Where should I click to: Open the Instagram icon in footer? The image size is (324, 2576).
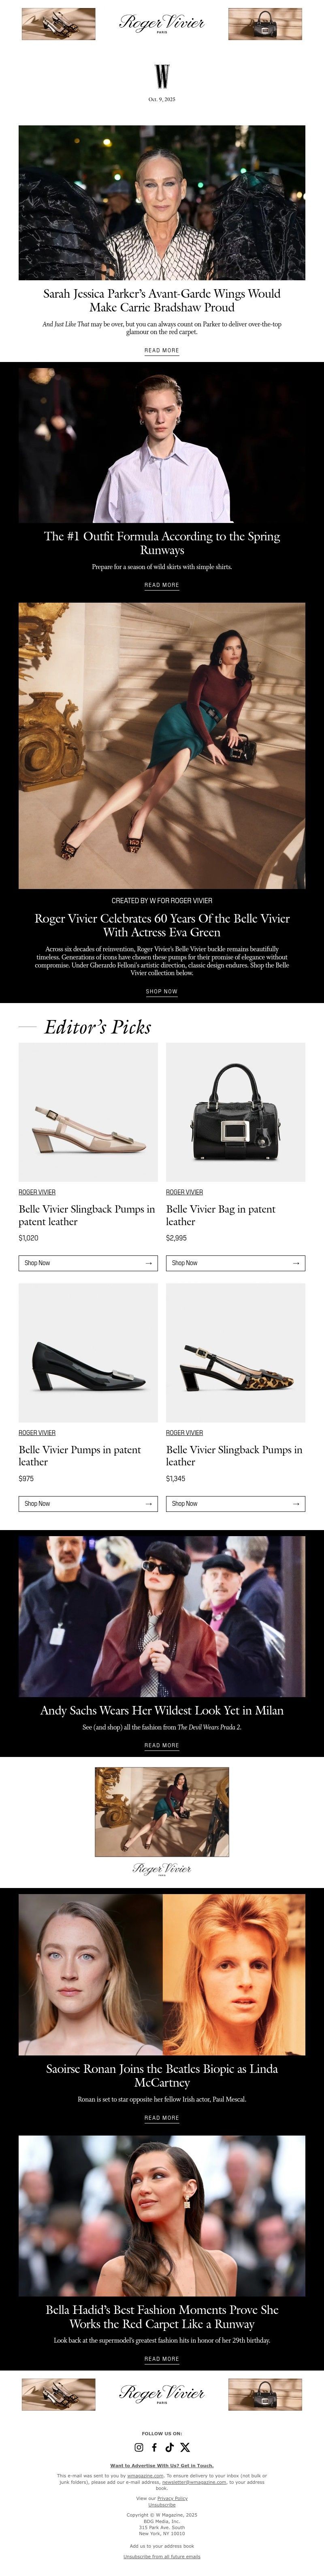pos(139,2447)
